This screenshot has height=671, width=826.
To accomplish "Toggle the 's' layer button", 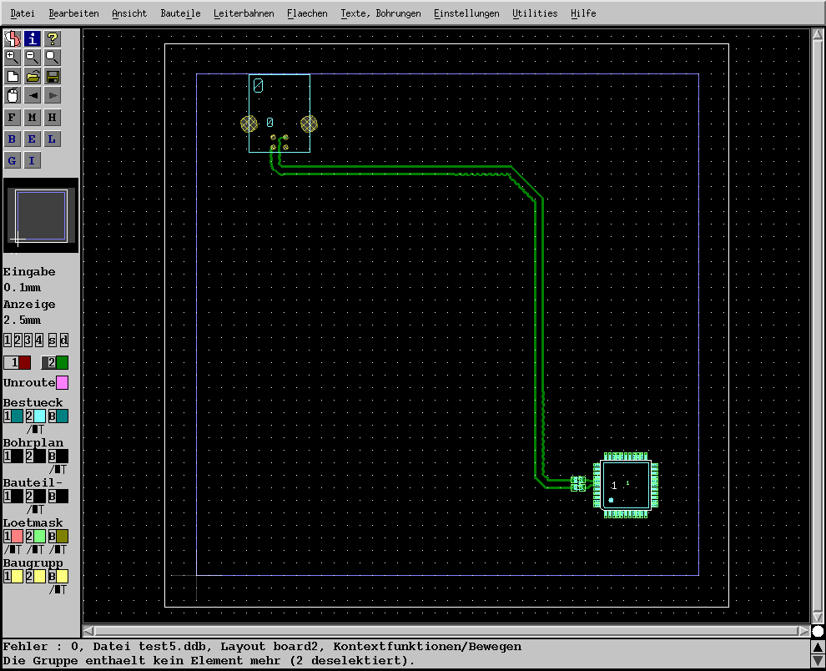I will 53,341.
